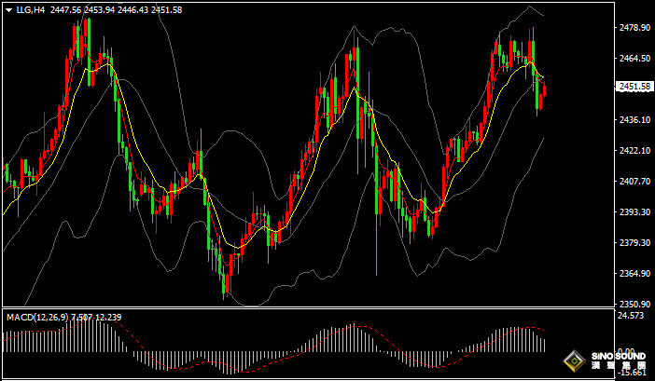Screen dimensions: 655x381
Task: Click the 2364.90 price axis label
Action: coord(634,274)
